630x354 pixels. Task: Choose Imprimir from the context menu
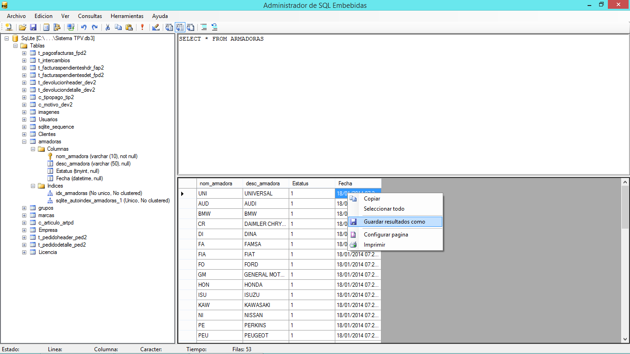395,245
